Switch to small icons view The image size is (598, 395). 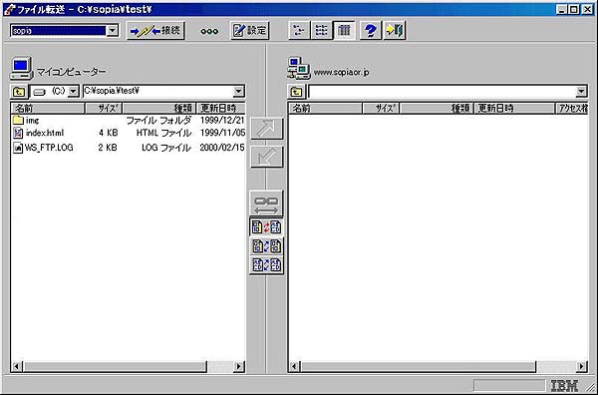pos(299,30)
